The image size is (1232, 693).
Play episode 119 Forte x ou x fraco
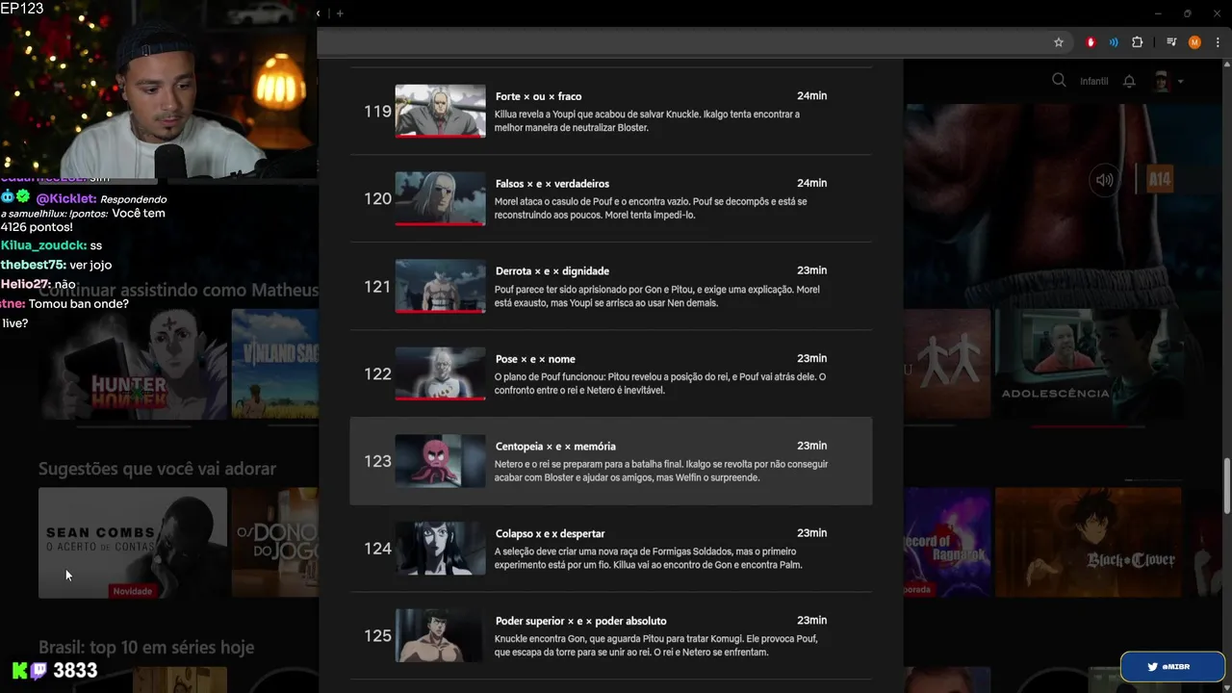point(440,111)
